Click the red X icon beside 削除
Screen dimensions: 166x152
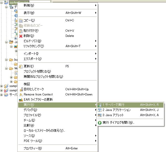pos(21,36)
